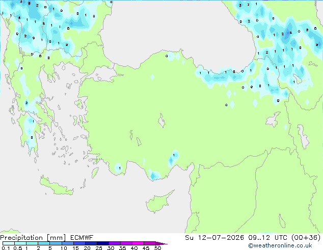Click the "15" legend scale label
Viewport: 323px width, 250px height.
point(75,248)
